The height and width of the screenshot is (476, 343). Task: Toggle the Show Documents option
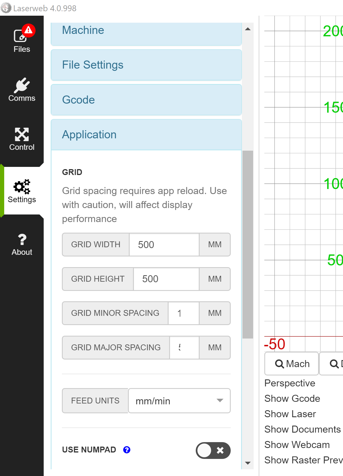point(303,429)
